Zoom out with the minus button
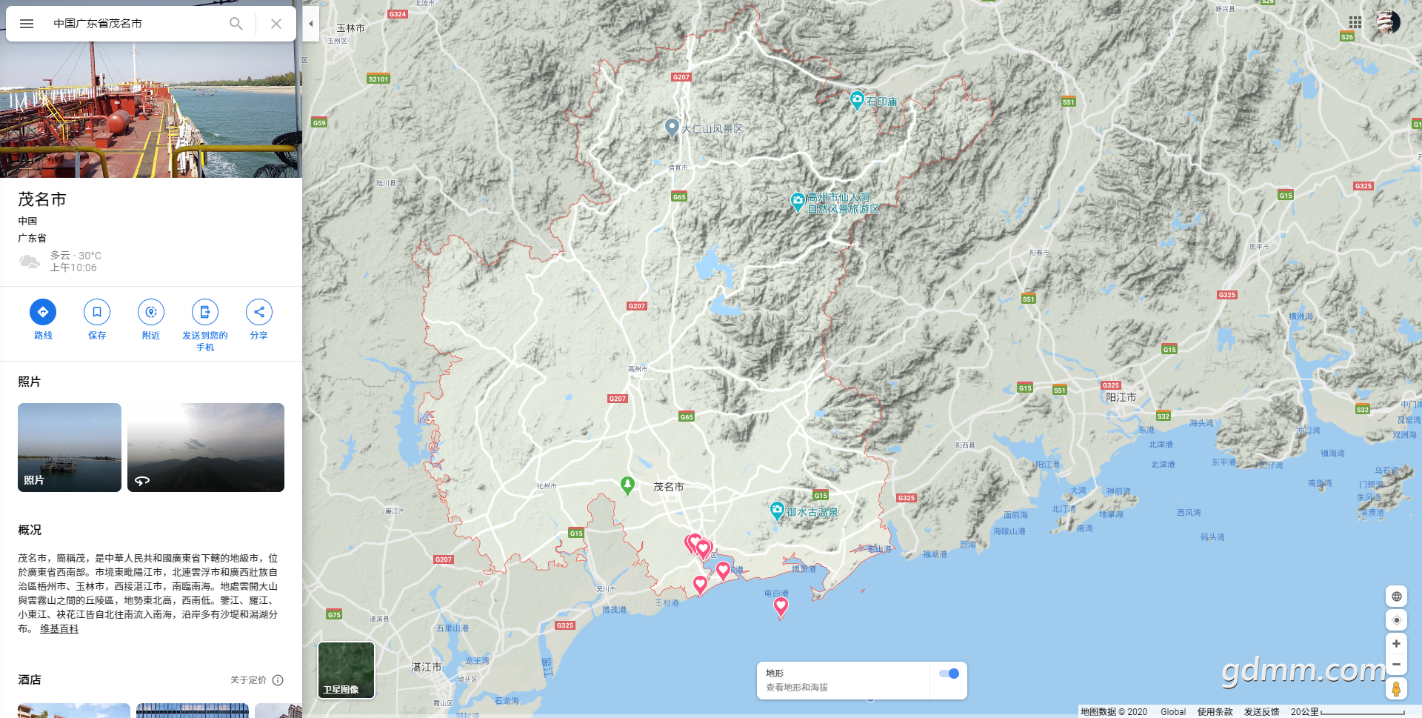Image resolution: width=1422 pixels, height=718 pixels. (1396, 665)
